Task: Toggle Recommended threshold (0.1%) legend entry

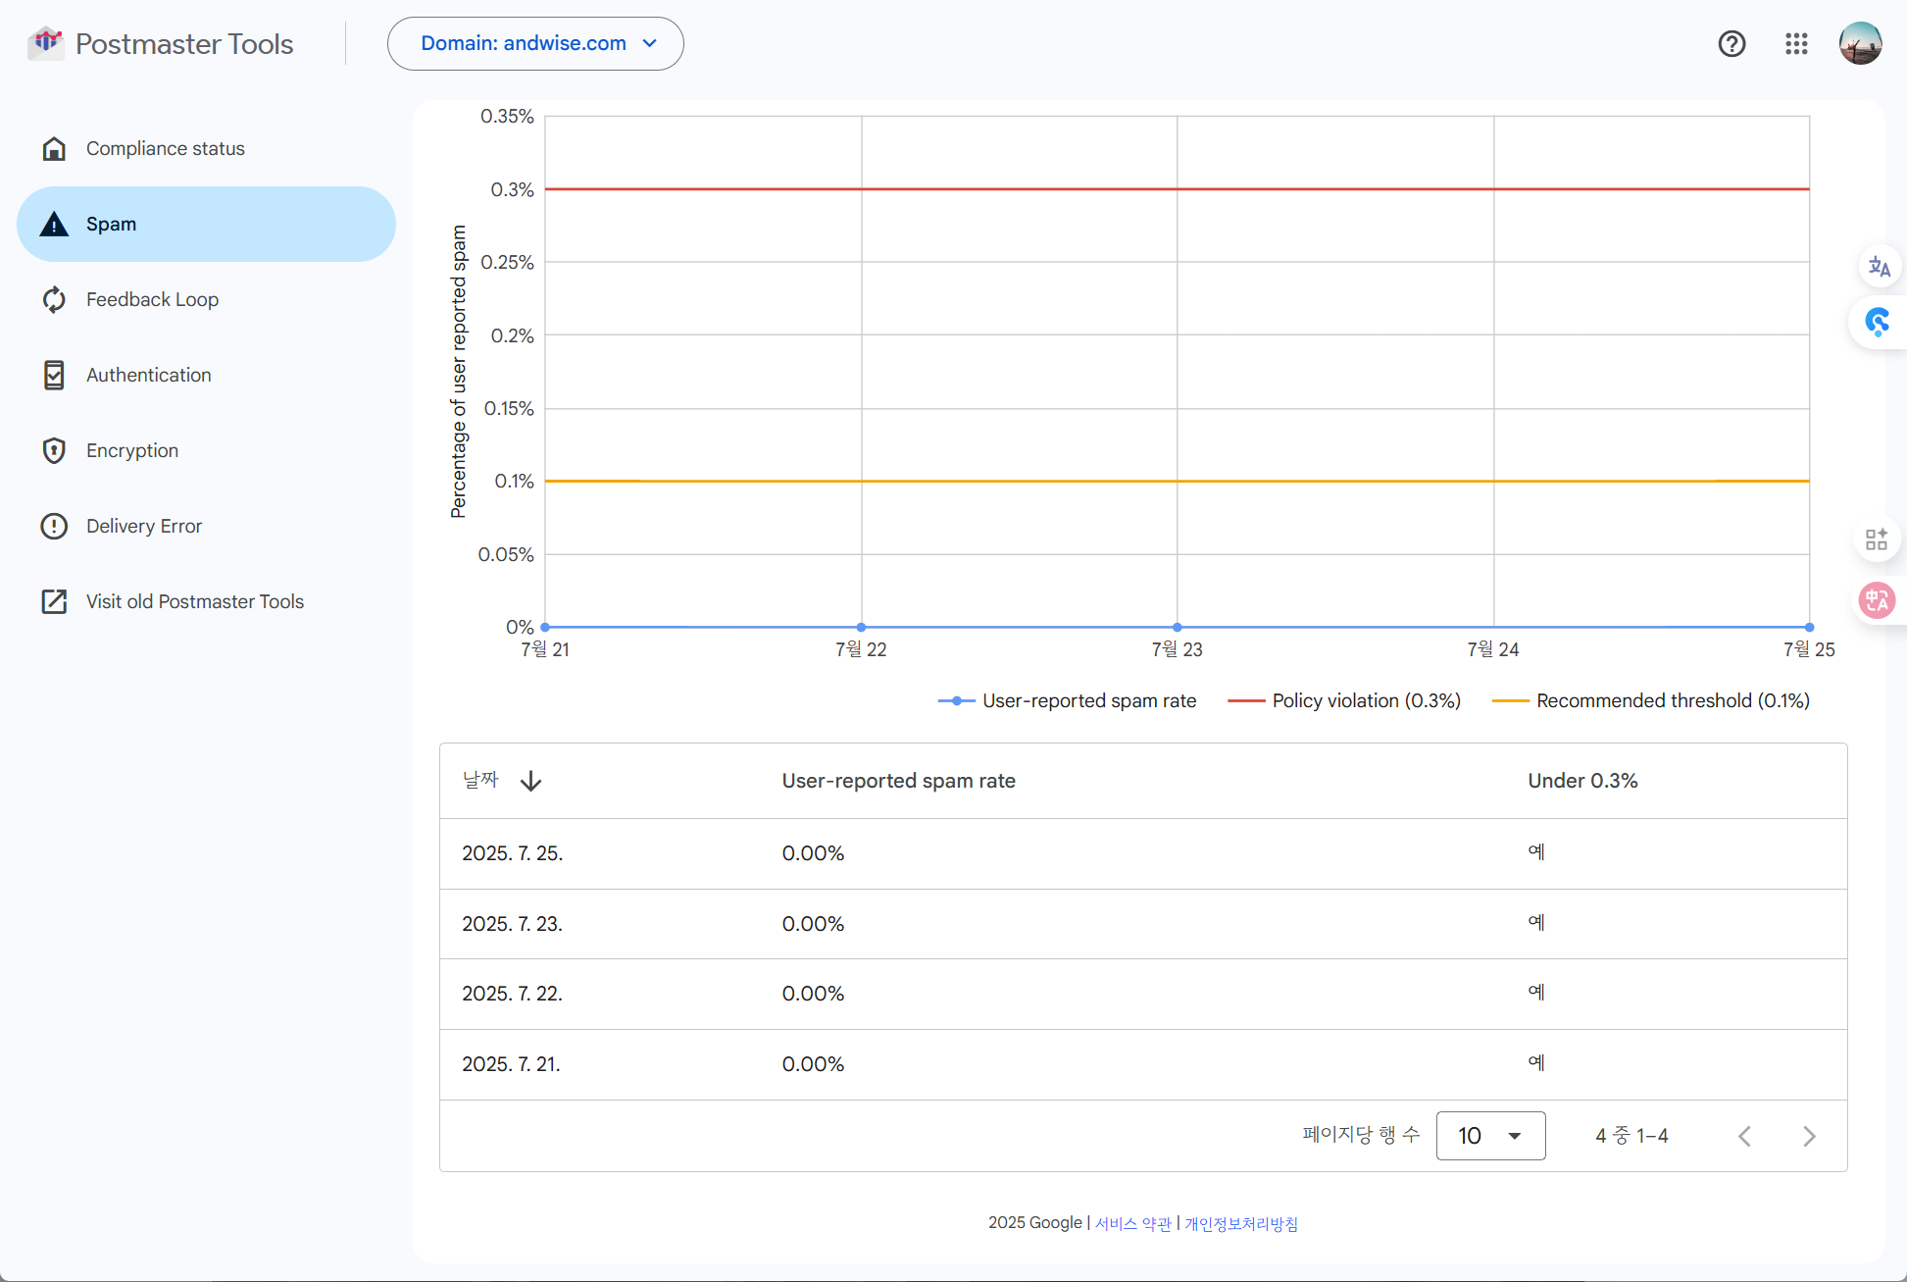Action: click(x=1651, y=700)
